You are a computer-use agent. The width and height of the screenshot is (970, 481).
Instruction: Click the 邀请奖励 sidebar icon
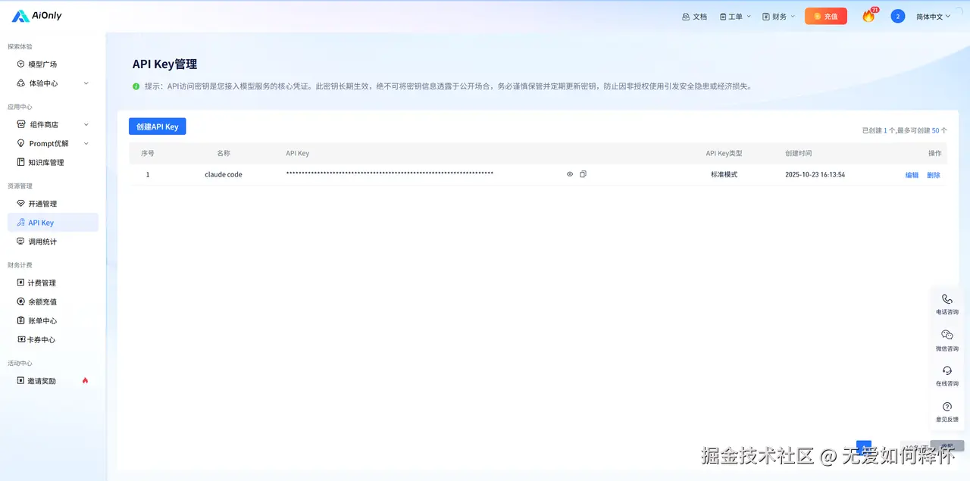pos(21,381)
